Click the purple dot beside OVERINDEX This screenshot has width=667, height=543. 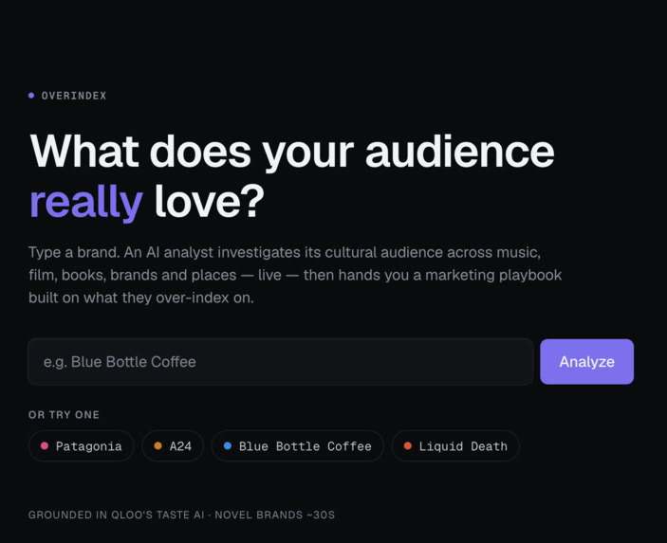point(31,96)
